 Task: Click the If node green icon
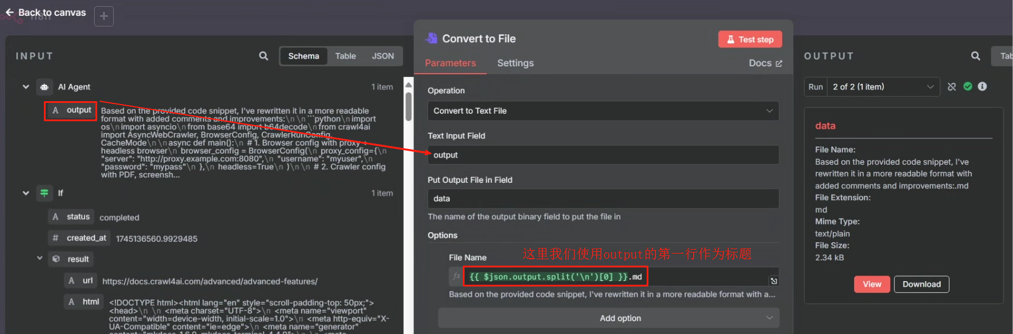[x=44, y=193]
